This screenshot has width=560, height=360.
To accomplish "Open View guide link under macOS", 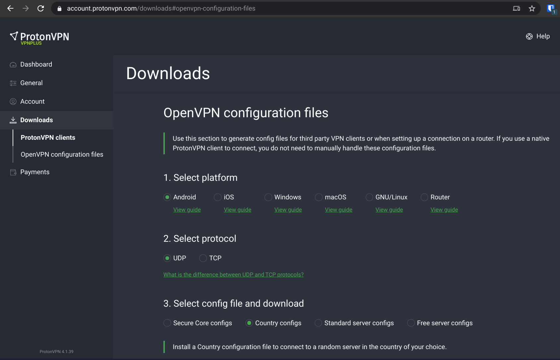I will click(339, 210).
